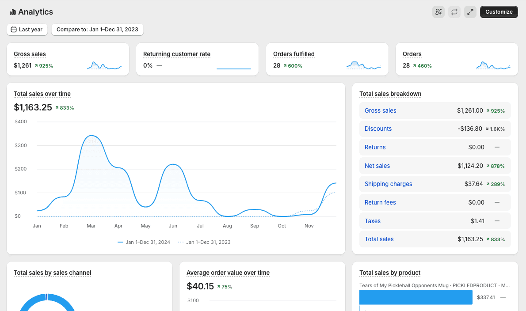Screen dimensions: 526x311
Task: Toggle the Jan 1–Dec 31, 2024 legend series
Action: 144,242
